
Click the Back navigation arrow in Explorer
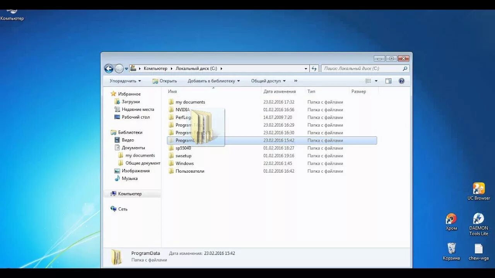click(x=109, y=69)
